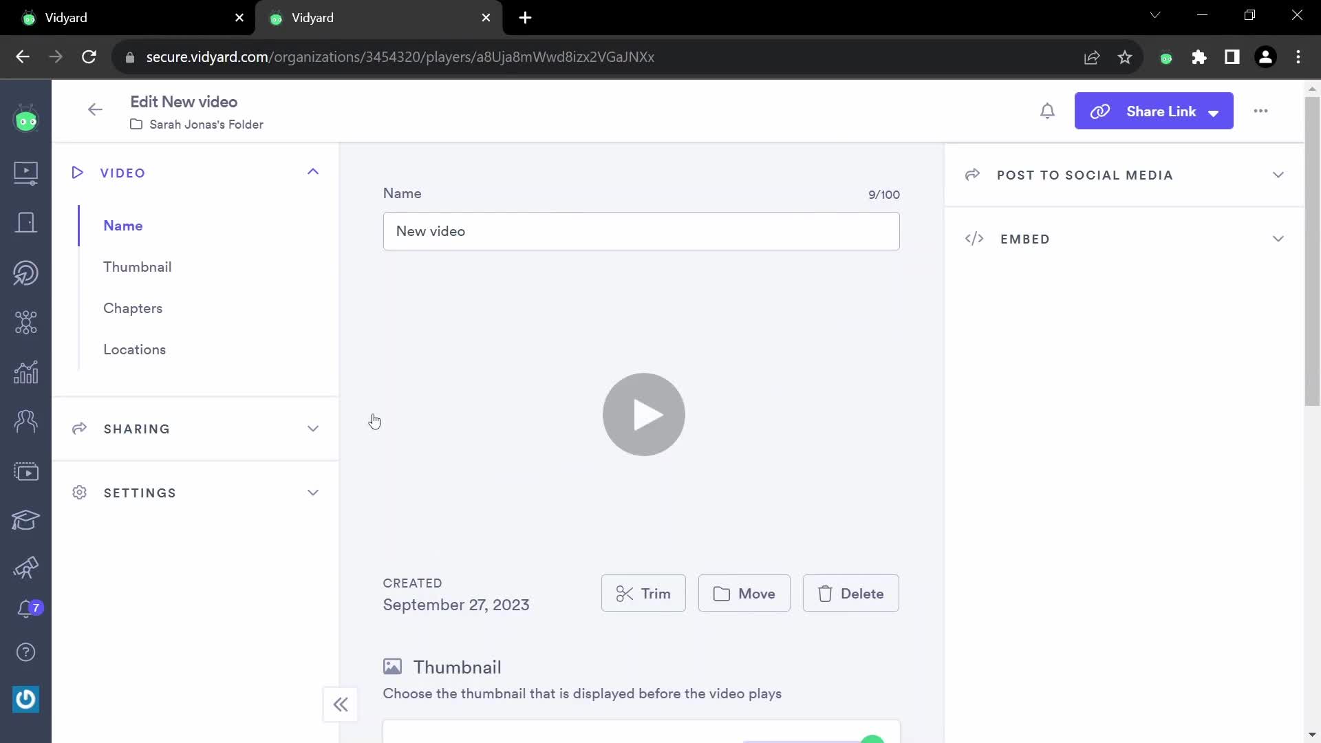
Task: Reload the page
Action: [89, 57]
